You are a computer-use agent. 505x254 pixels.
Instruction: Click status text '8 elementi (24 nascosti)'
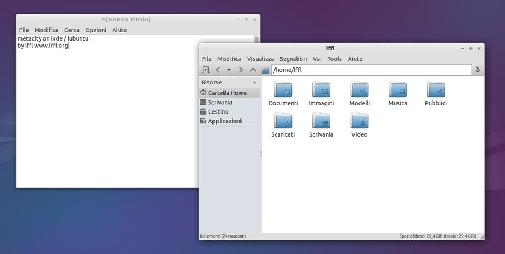[x=223, y=236]
